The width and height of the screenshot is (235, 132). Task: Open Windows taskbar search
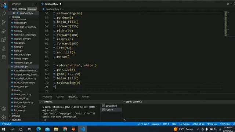[x=12, y=129]
